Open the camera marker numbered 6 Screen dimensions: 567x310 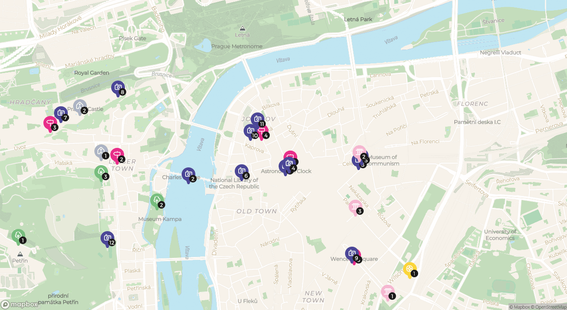[242, 172]
